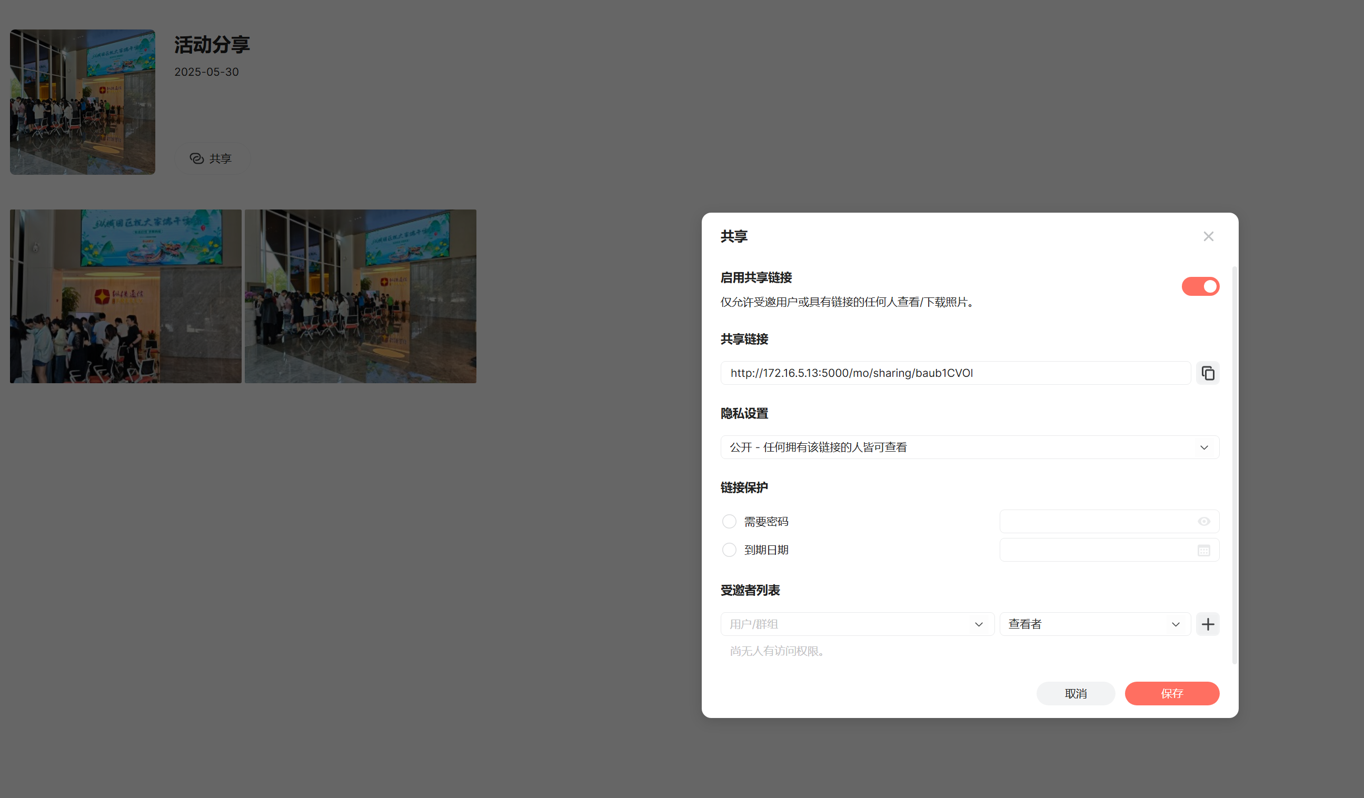Click the link icon on the 共享 button

click(x=196, y=158)
